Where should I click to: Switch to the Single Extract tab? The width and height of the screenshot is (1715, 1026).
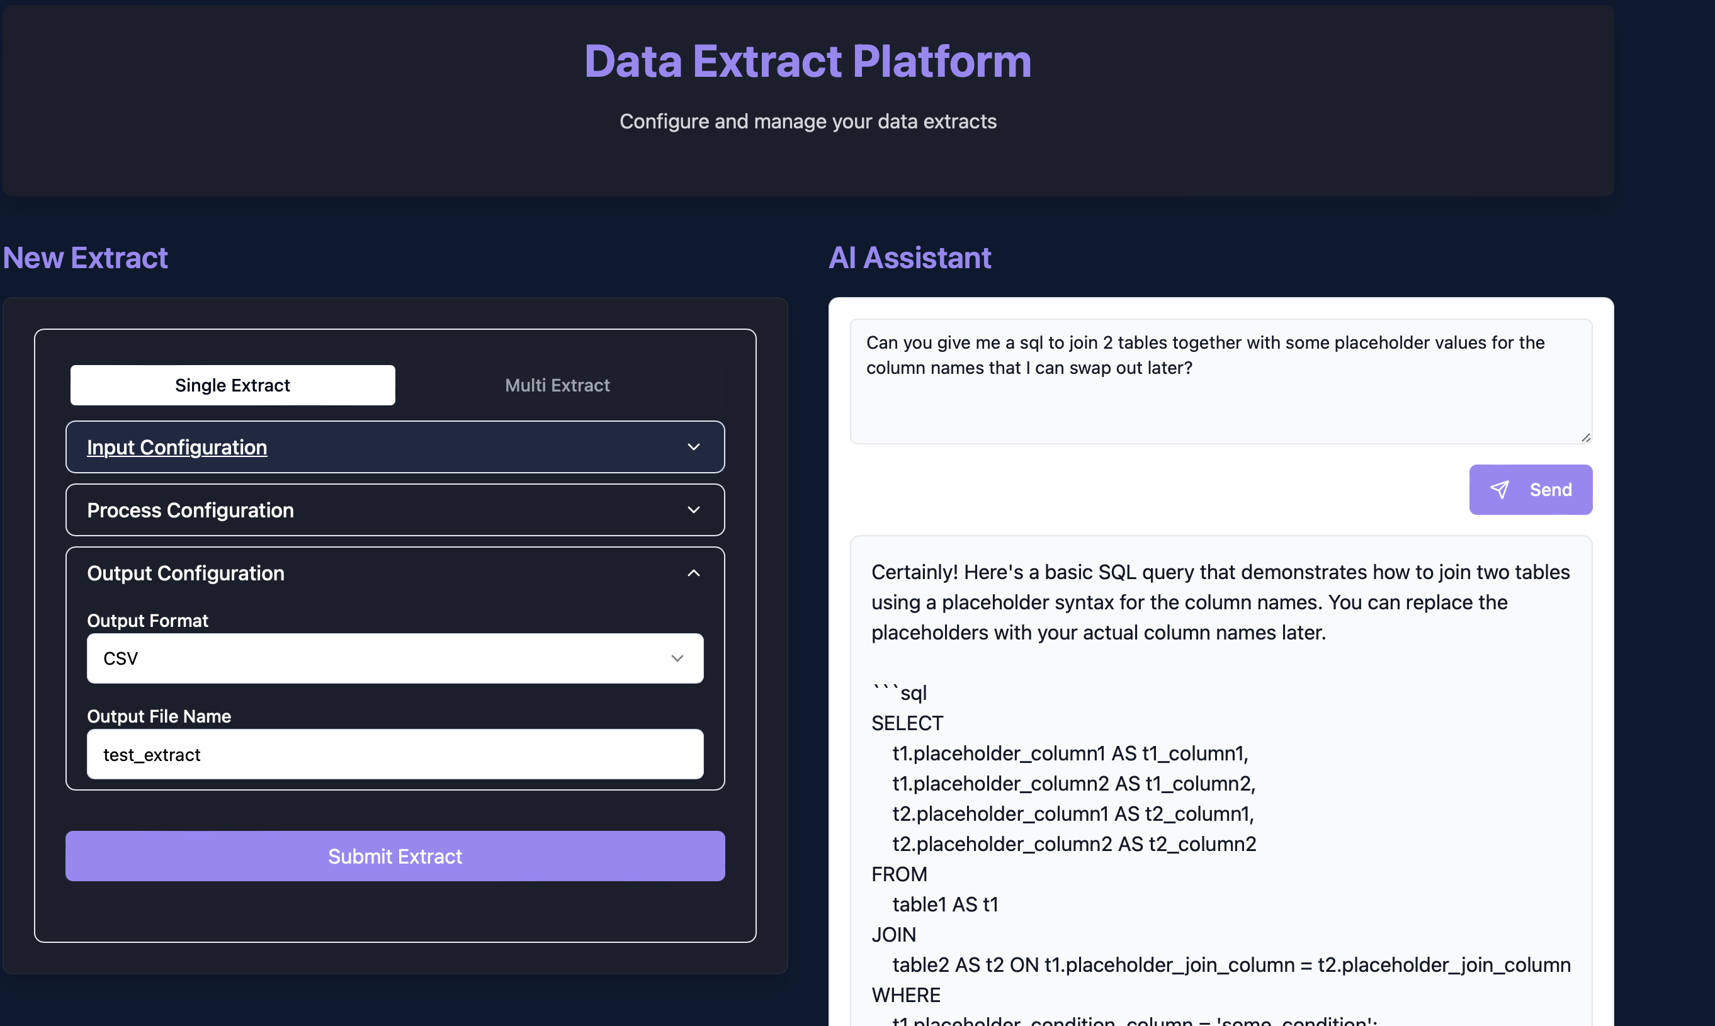[x=232, y=385]
